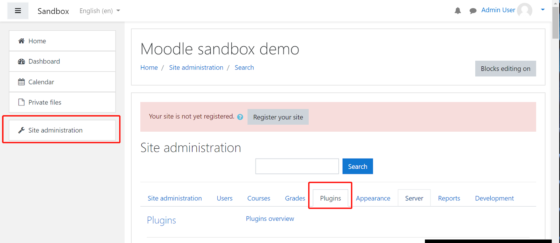Open Home in the side navigation
The image size is (560, 243).
[x=62, y=41]
